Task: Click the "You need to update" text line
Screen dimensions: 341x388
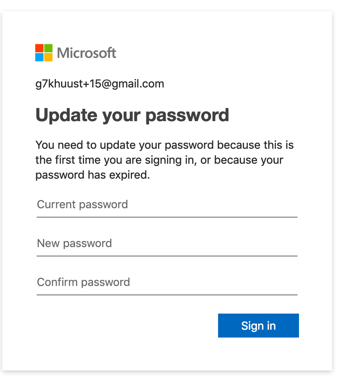Action: coord(164,145)
